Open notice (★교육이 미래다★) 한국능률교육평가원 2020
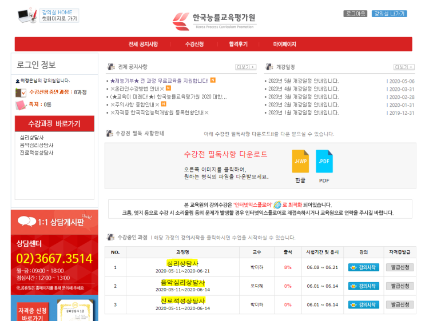Screen dimensions: 425x321 [x=168, y=97]
